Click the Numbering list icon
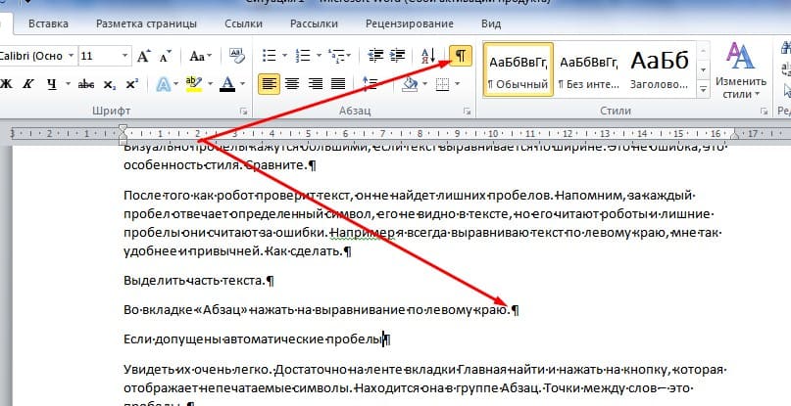 tap(303, 56)
